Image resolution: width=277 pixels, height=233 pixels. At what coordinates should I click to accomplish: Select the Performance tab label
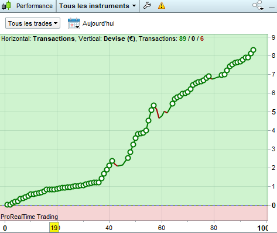click(x=35, y=6)
